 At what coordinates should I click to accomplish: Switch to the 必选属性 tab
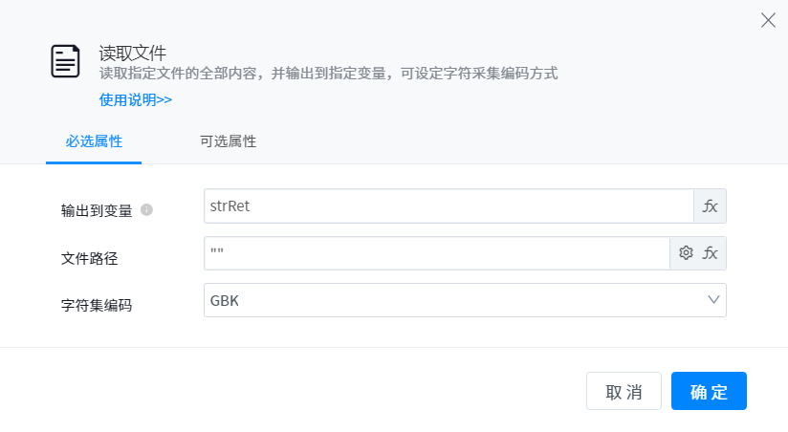[x=94, y=141]
